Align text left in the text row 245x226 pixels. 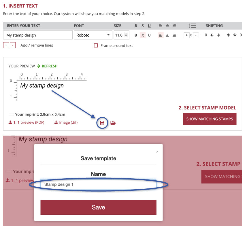coord(161,35)
